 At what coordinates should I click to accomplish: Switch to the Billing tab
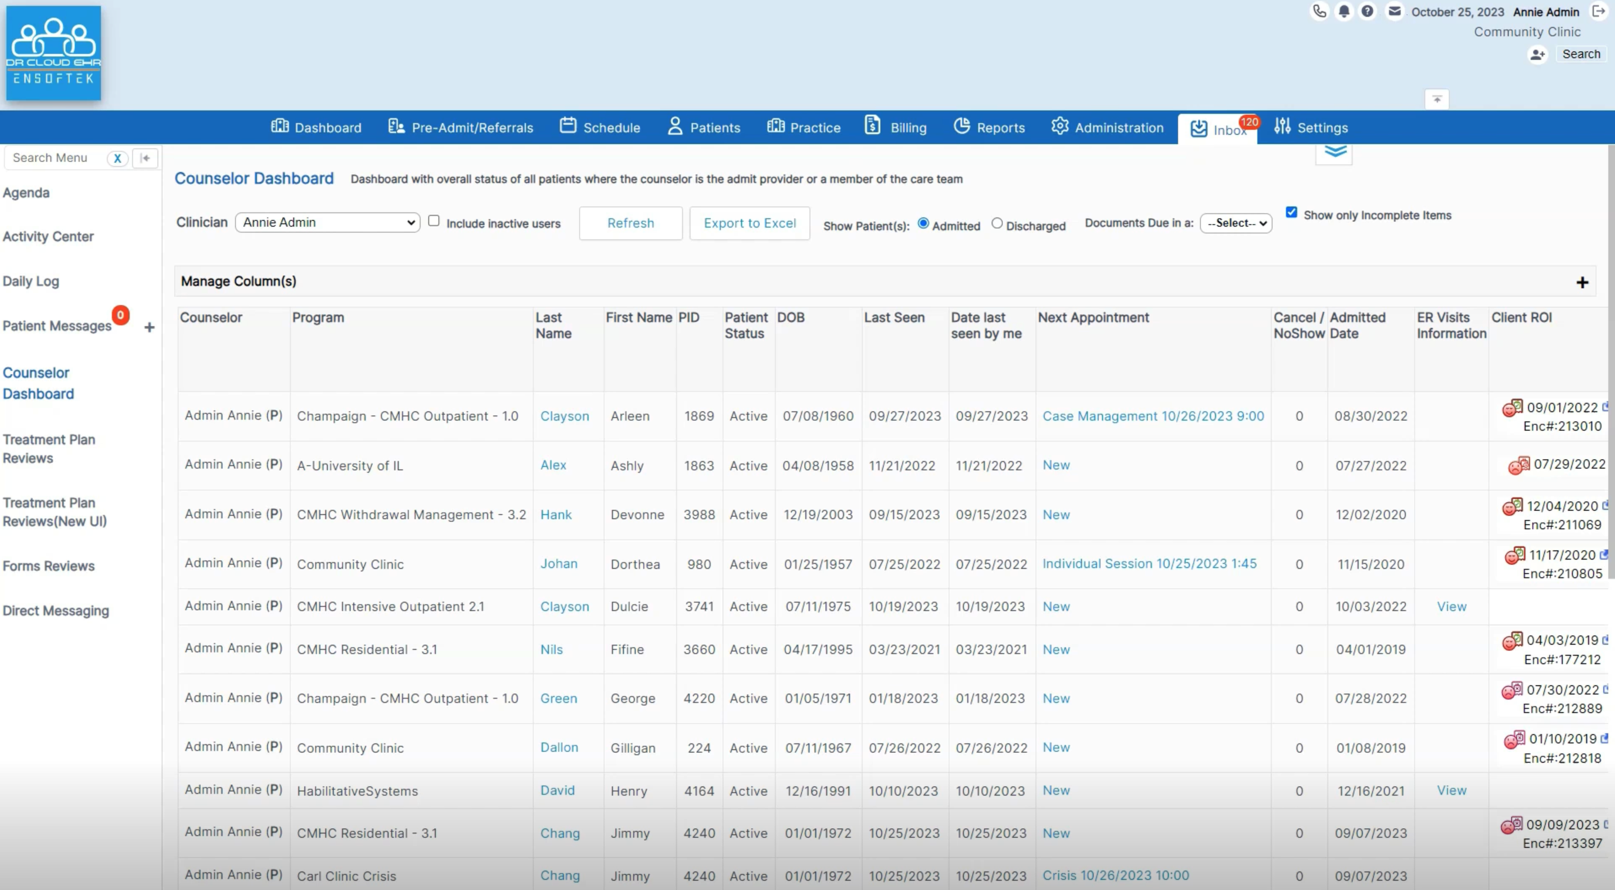coord(895,127)
